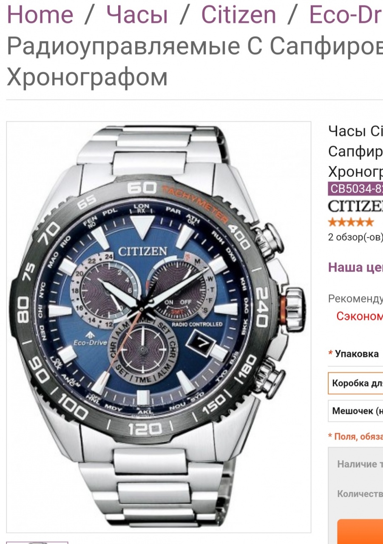Open the Home breadcrumb link
This screenshot has height=544, width=383.
[40, 14]
